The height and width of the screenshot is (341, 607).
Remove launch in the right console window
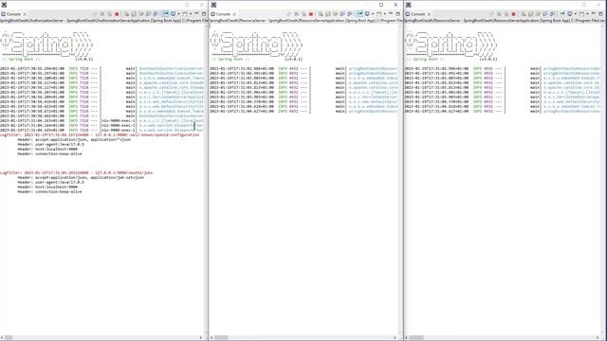point(499,14)
